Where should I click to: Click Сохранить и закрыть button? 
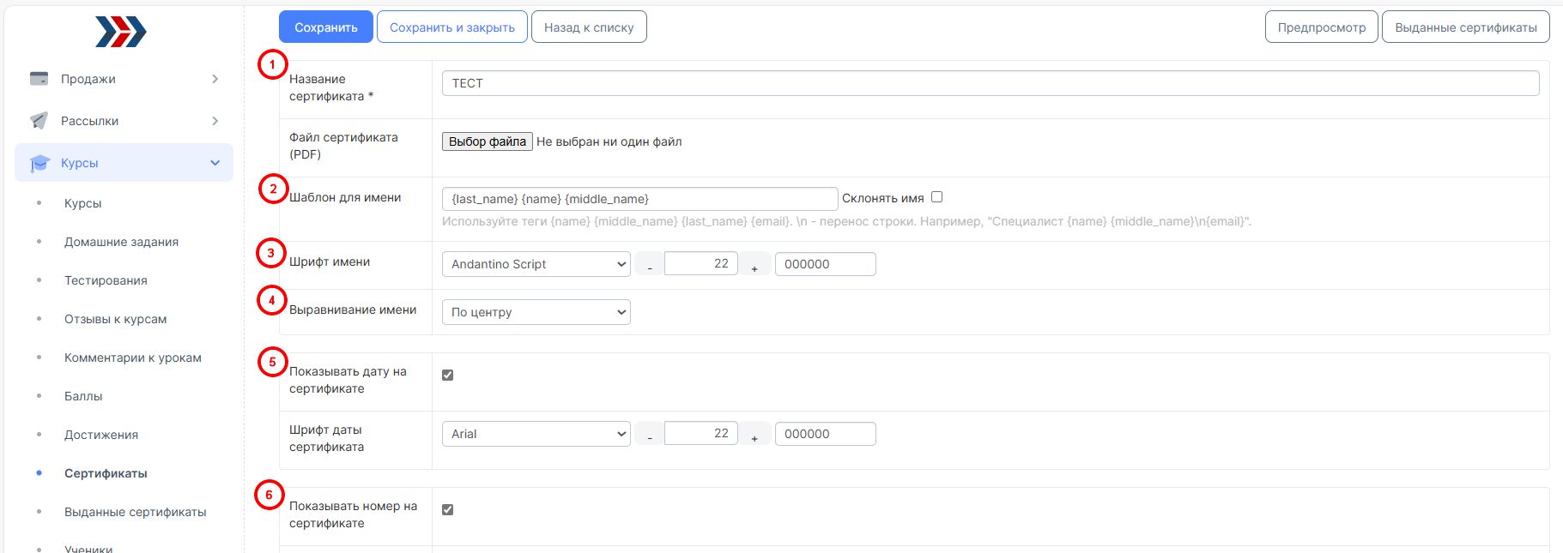pos(452,27)
